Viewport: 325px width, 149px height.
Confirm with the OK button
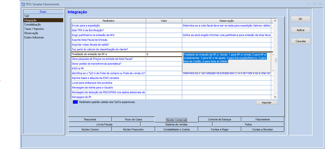pyautogui.click(x=300, y=19)
